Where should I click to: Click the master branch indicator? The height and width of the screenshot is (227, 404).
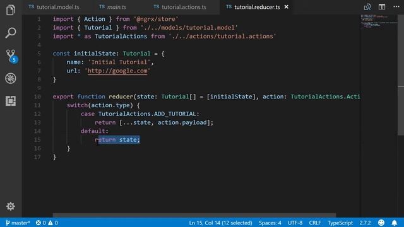click(x=18, y=223)
